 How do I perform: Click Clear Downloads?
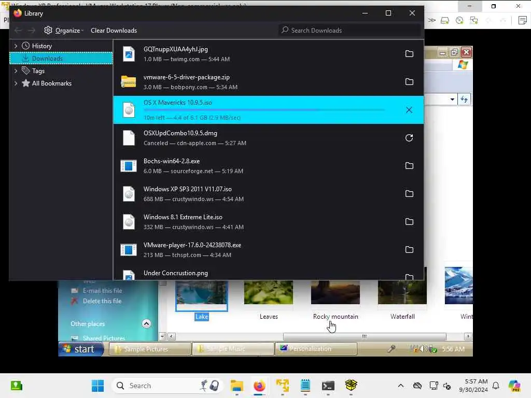pos(114,31)
